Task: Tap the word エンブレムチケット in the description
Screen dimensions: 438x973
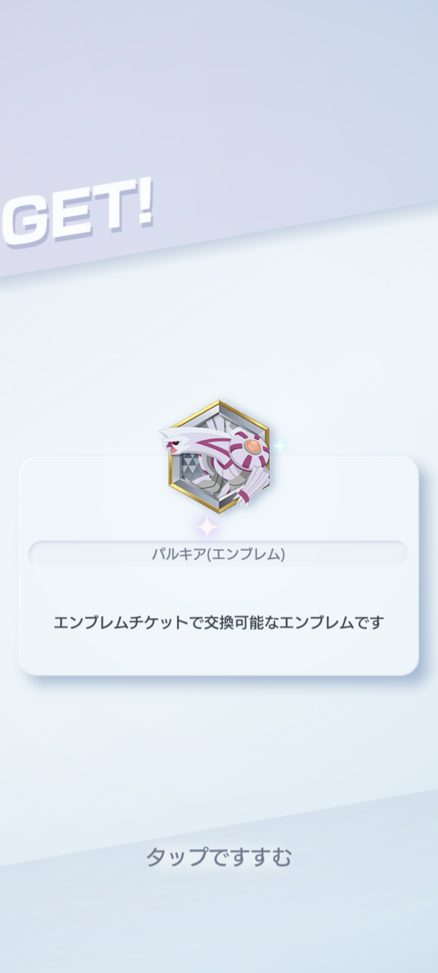Action: [x=120, y=622]
